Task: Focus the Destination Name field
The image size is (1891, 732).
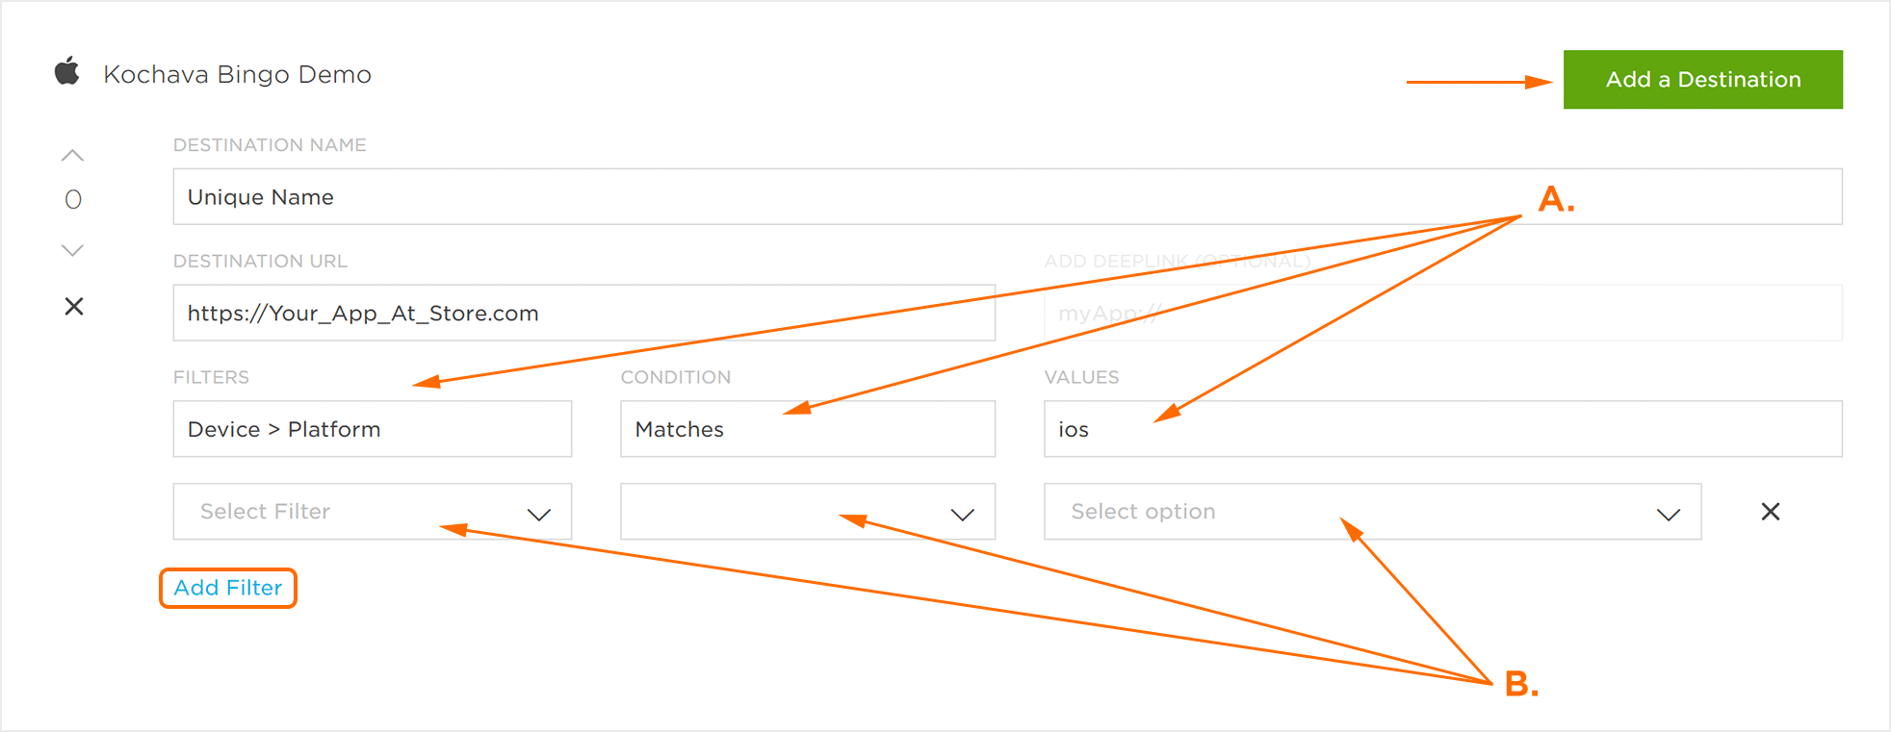Action: (x=1006, y=197)
